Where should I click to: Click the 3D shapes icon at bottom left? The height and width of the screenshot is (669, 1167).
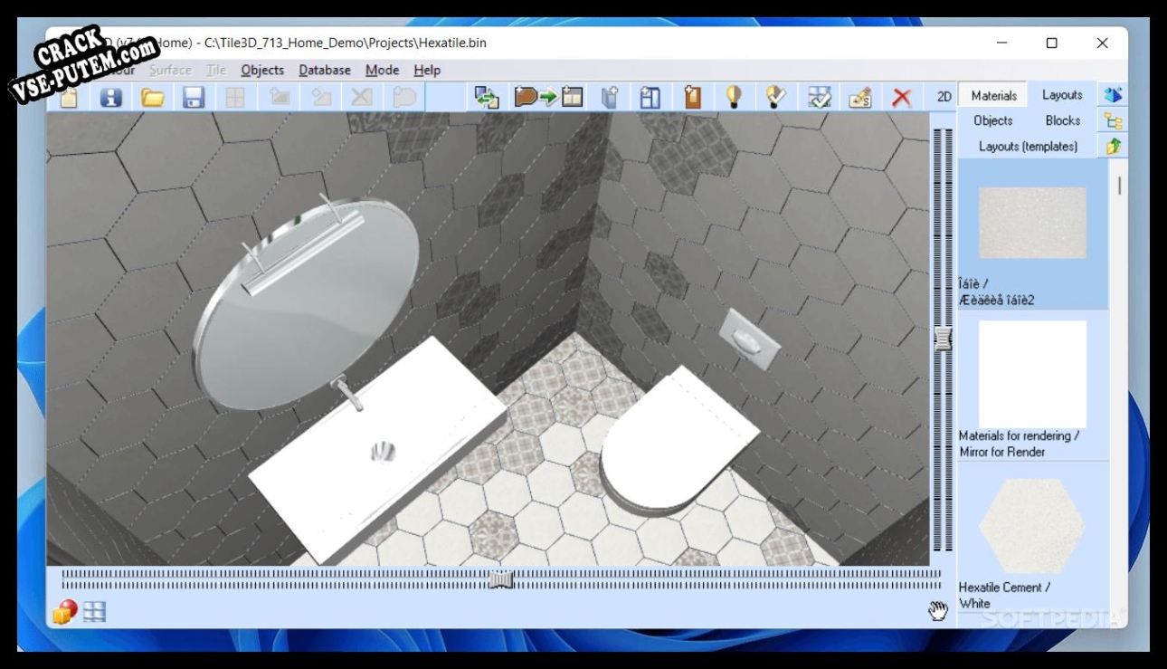click(x=64, y=613)
